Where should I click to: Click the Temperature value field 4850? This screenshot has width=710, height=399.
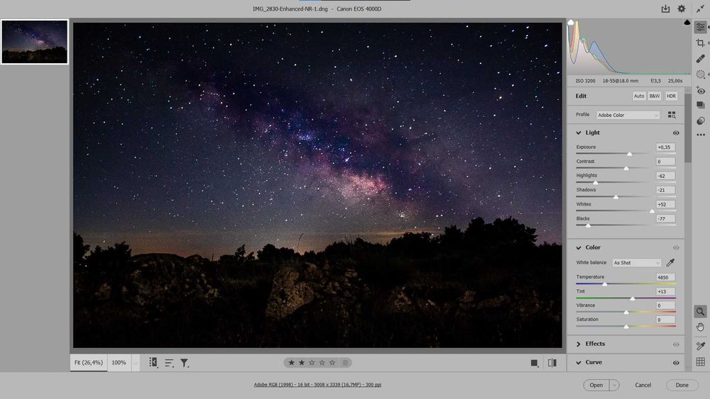(x=665, y=277)
